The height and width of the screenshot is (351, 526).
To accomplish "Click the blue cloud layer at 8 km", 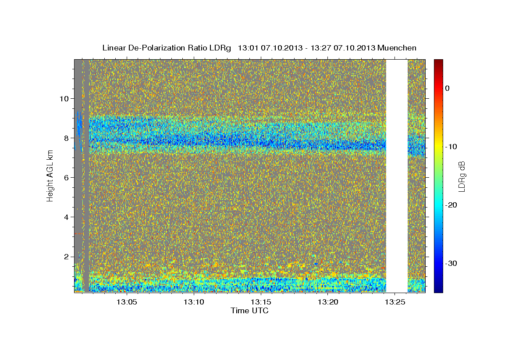I will [237, 138].
